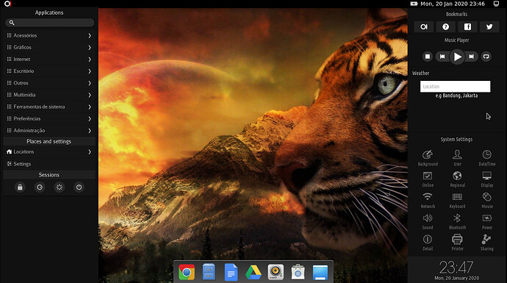507x283 pixels.
Task: Expand the Internet category
Action: pos(49,60)
